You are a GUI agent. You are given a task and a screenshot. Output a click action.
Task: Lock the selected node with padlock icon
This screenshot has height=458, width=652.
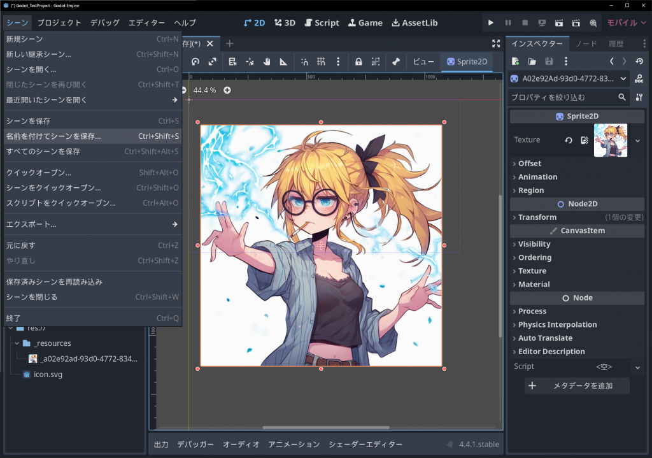coord(358,62)
